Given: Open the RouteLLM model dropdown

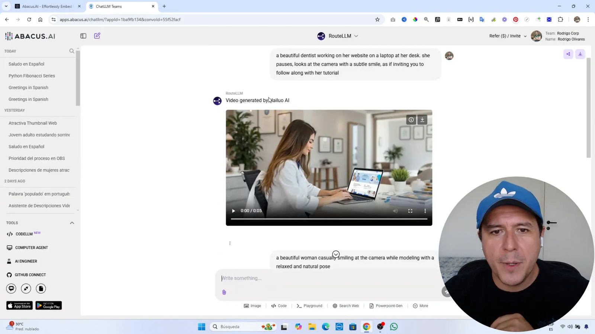Looking at the screenshot, I should (x=356, y=36).
